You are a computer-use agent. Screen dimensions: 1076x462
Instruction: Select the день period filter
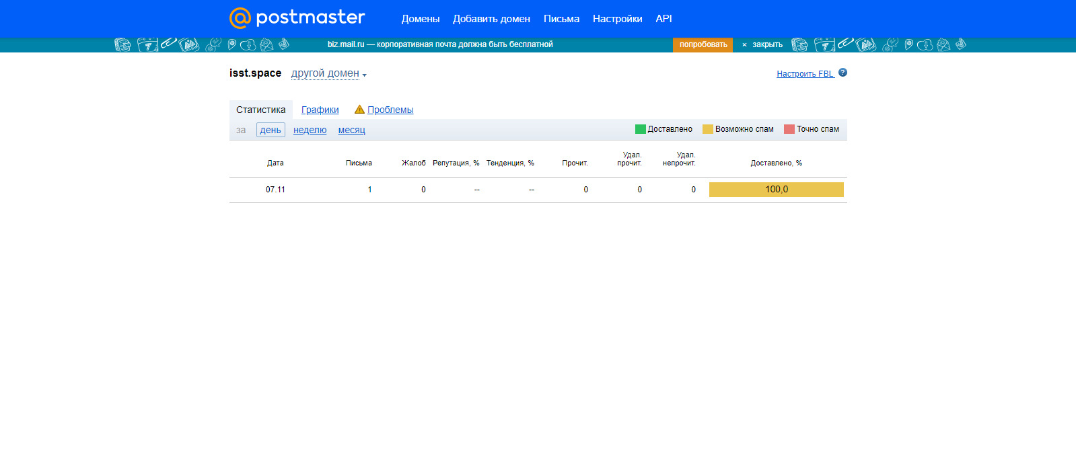271,130
